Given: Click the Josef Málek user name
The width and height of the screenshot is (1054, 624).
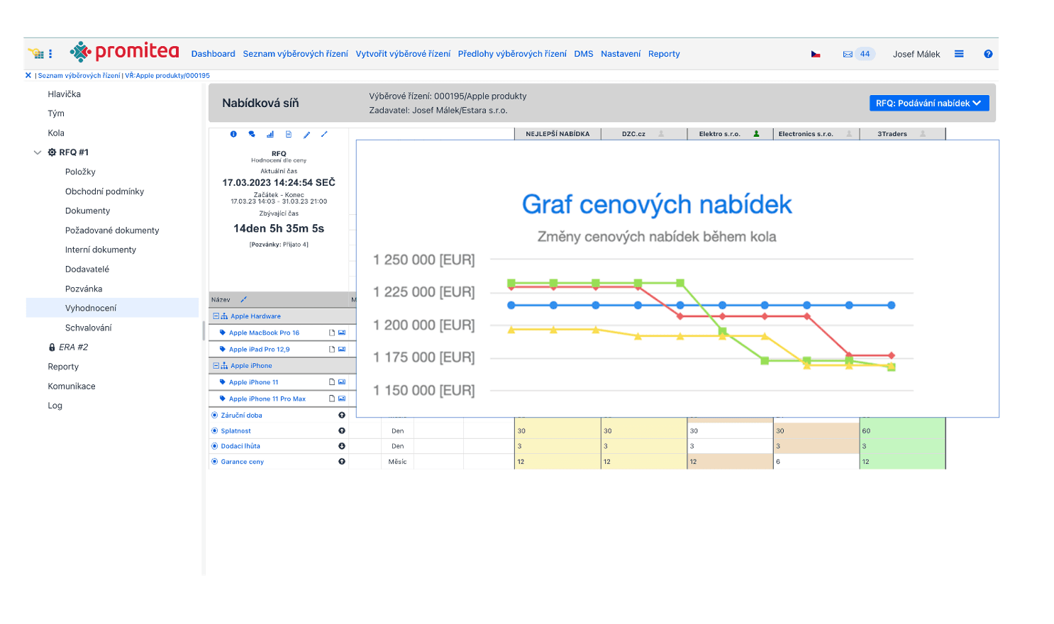Looking at the screenshot, I should pyautogui.click(x=916, y=54).
